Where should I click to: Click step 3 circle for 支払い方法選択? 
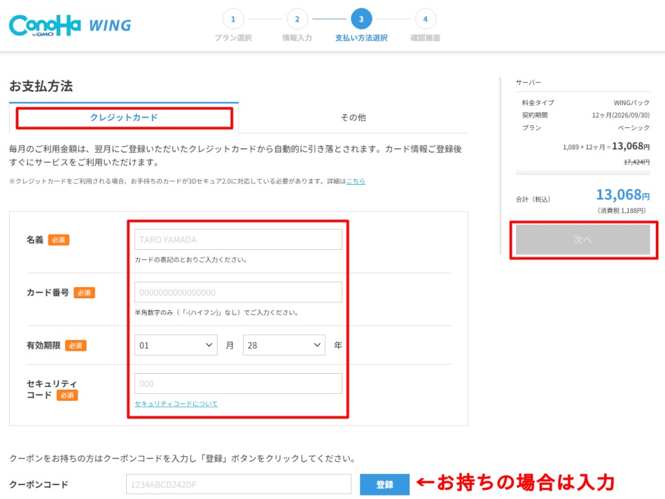[361, 19]
